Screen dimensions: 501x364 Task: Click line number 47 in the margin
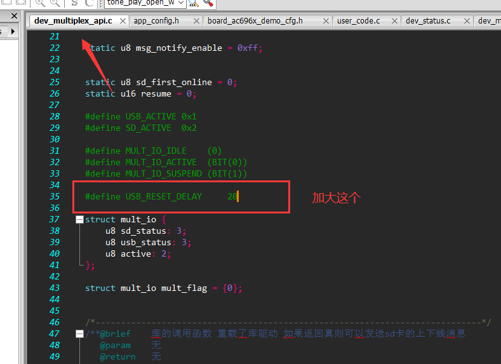tap(55, 334)
